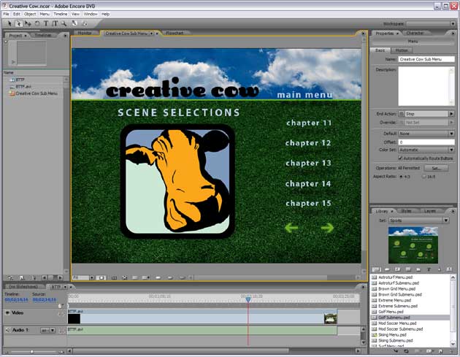
Task: Switch to the Flowchart tab
Action: [175, 33]
